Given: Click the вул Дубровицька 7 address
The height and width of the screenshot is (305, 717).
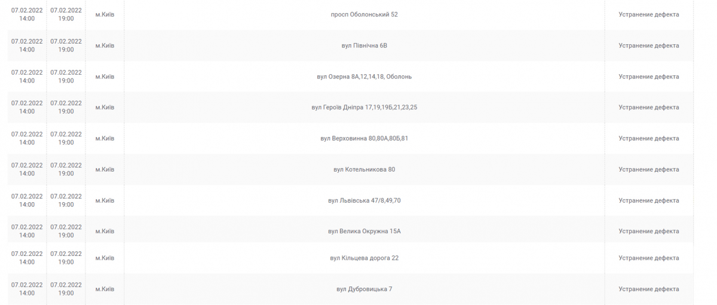Looking at the screenshot, I should click(364, 289).
